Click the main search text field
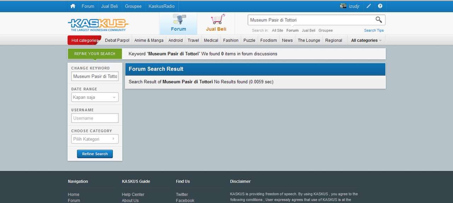The height and width of the screenshot is (203, 453). [311, 20]
